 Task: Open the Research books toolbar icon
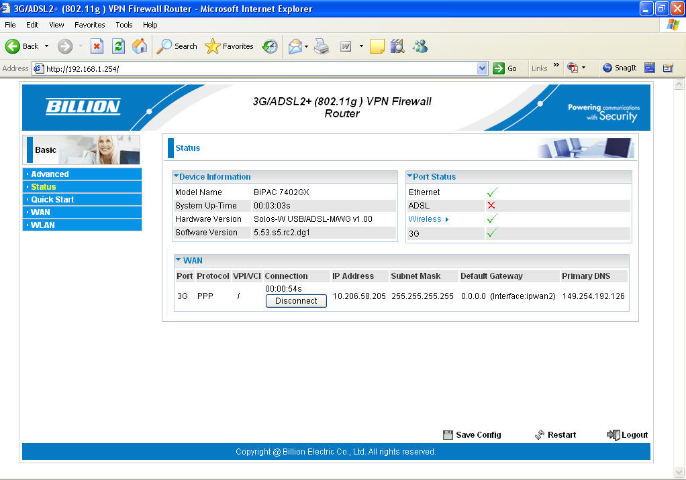pyautogui.click(x=397, y=46)
